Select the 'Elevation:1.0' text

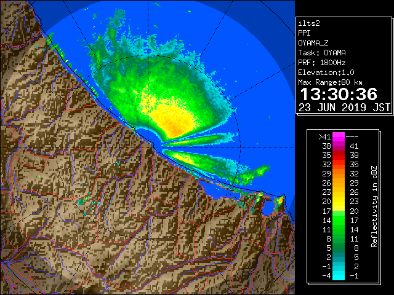[326, 73]
